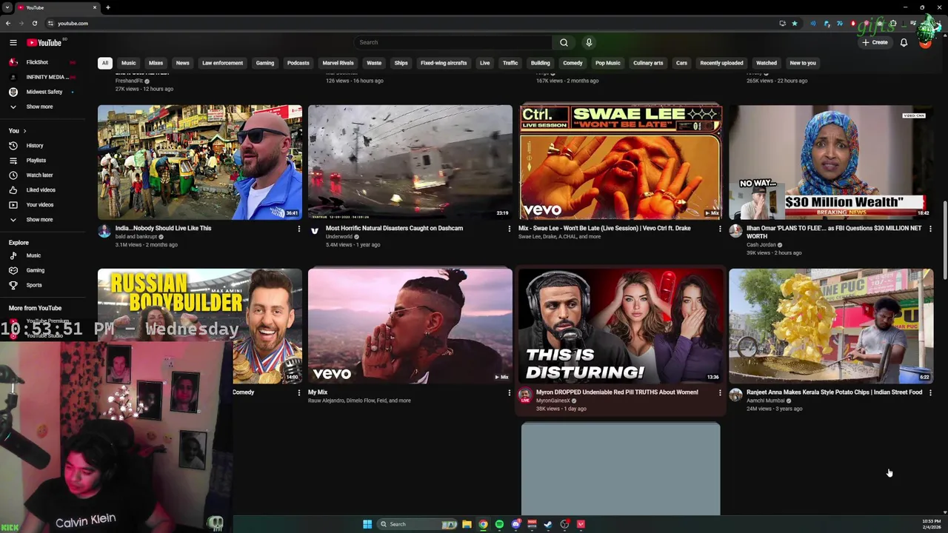The image size is (948, 533).
Task: Start voice search with the microphone icon
Action: click(589, 42)
